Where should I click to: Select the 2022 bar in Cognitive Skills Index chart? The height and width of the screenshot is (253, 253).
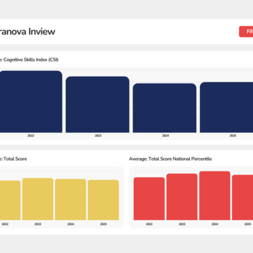31,102
